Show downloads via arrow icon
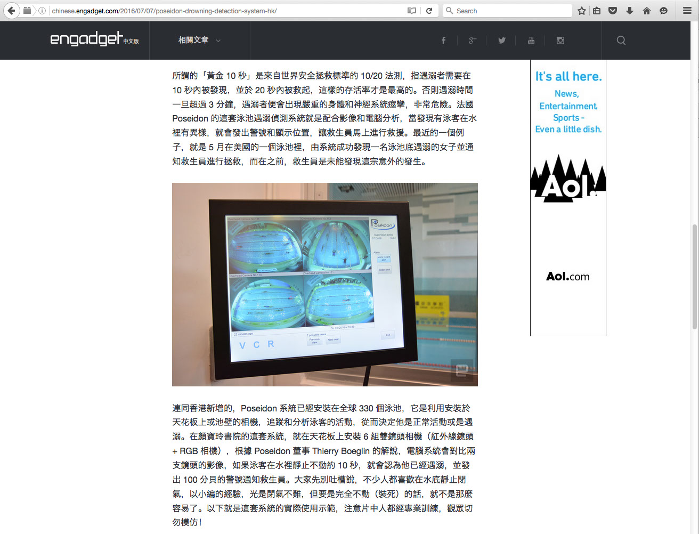 click(x=629, y=11)
